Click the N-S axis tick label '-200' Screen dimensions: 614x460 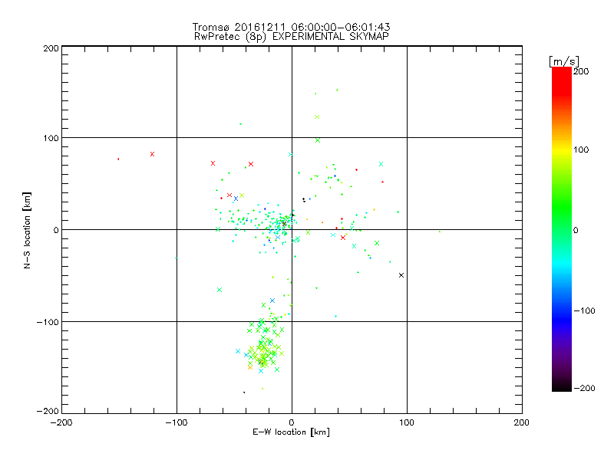(x=48, y=412)
